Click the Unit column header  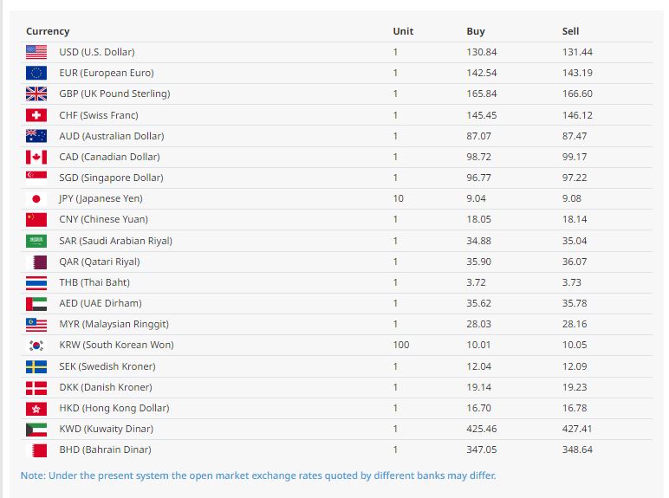(403, 31)
